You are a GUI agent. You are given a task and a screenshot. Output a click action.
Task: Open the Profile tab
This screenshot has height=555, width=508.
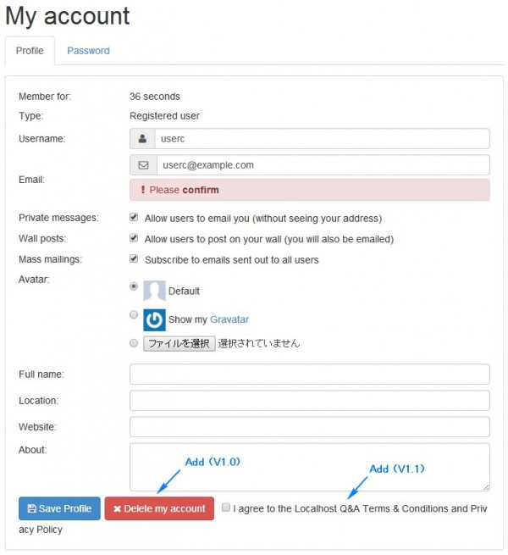(x=30, y=51)
